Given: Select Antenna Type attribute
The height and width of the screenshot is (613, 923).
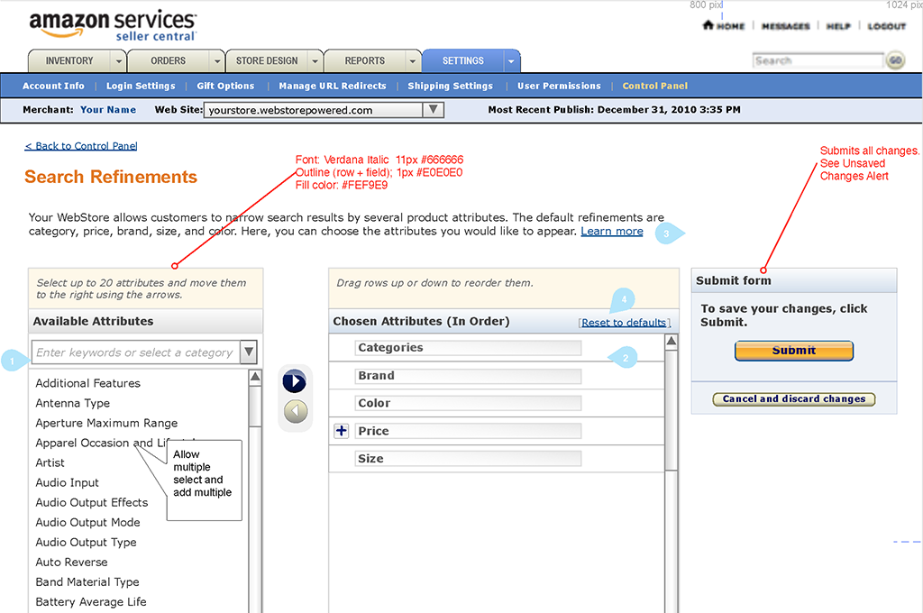Looking at the screenshot, I should pyautogui.click(x=72, y=403).
